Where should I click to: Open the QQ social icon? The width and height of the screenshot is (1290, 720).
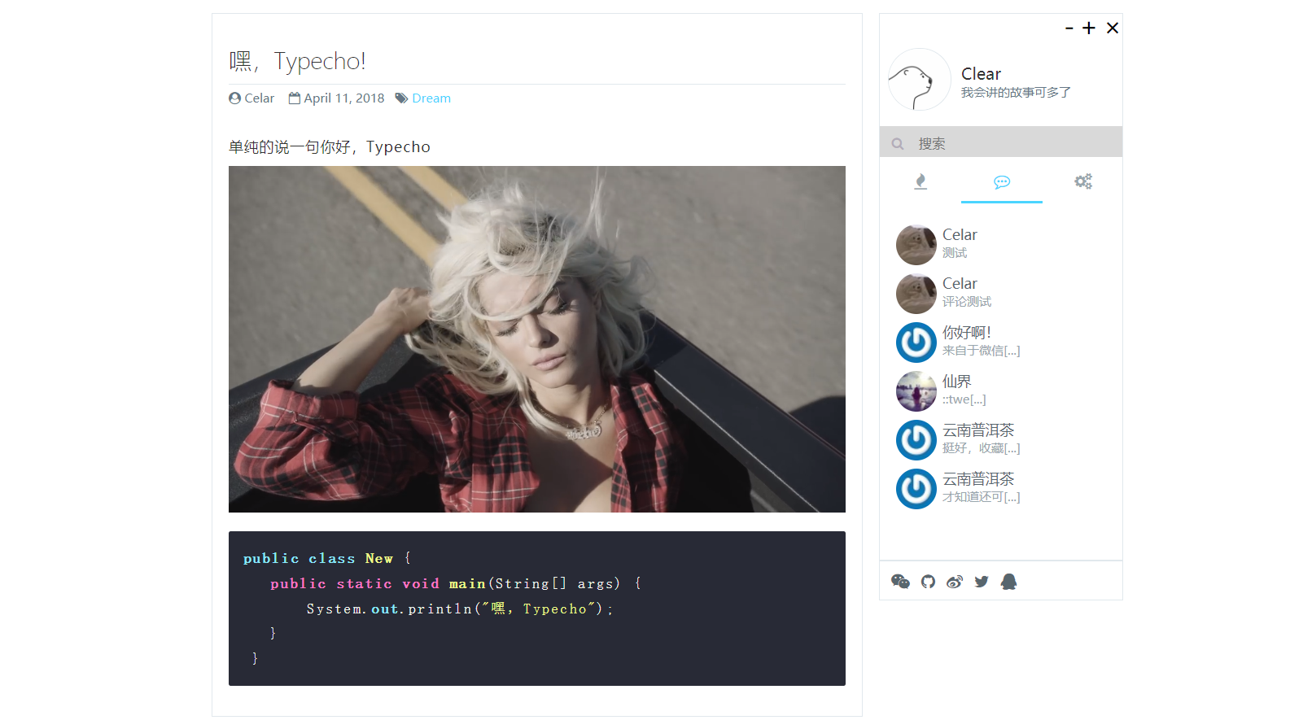1008,581
